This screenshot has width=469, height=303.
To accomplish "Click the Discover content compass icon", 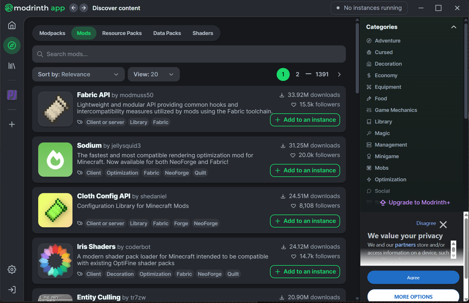I will click(12, 45).
